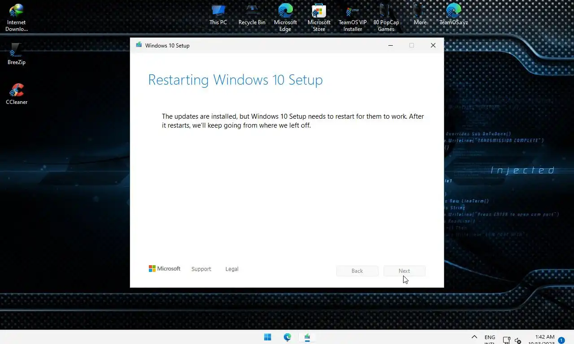This screenshot has width=574, height=344.
Task: Select the Microsoft Store desktop shortcut
Action: coord(319,17)
